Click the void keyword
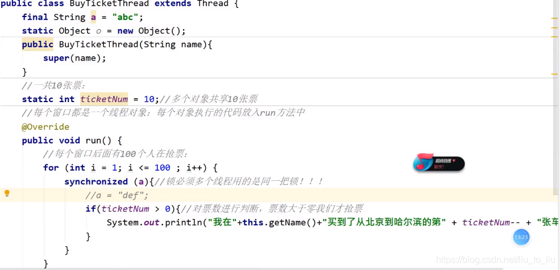The image size is (560, 270). (x=69, y=140)
